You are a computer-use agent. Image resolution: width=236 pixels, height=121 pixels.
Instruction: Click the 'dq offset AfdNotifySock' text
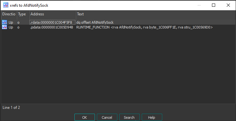coord(95,22)
